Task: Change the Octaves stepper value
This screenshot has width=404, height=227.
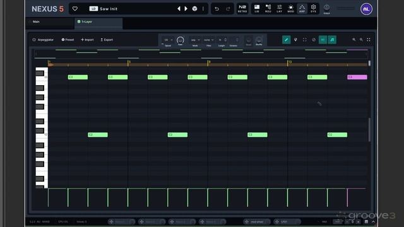Action: pyautogui.click(x=234, y=40)
